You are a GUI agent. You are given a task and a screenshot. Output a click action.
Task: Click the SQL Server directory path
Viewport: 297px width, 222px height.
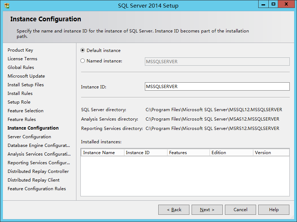(214, 110)
